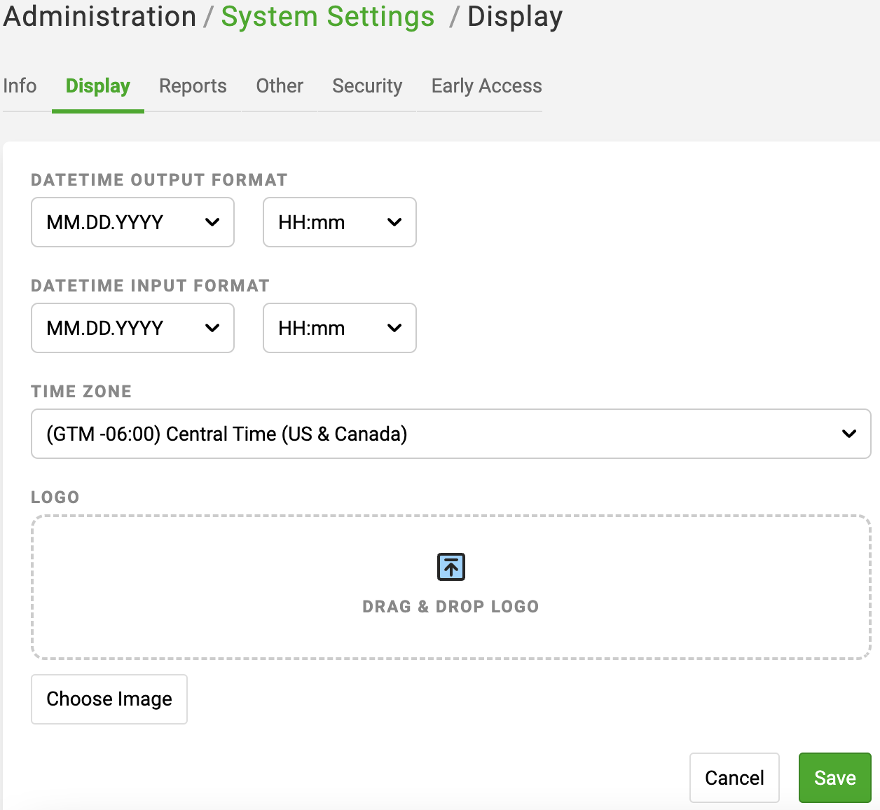Click the Administration breadcrumb
Viewport: 880px width, 810px height.
pyautogui.click(x=99, y=17)
